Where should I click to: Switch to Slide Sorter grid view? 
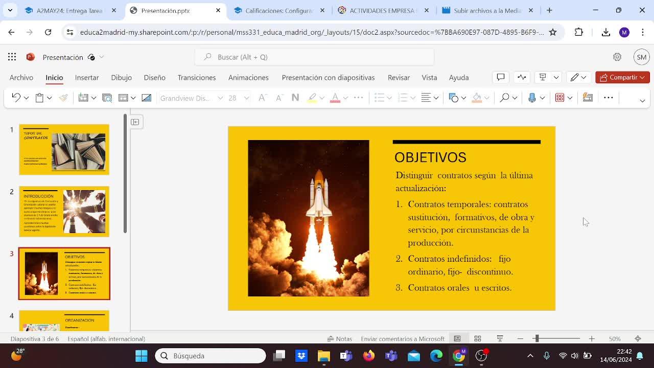pyautogui.click(x=478, y=338)
